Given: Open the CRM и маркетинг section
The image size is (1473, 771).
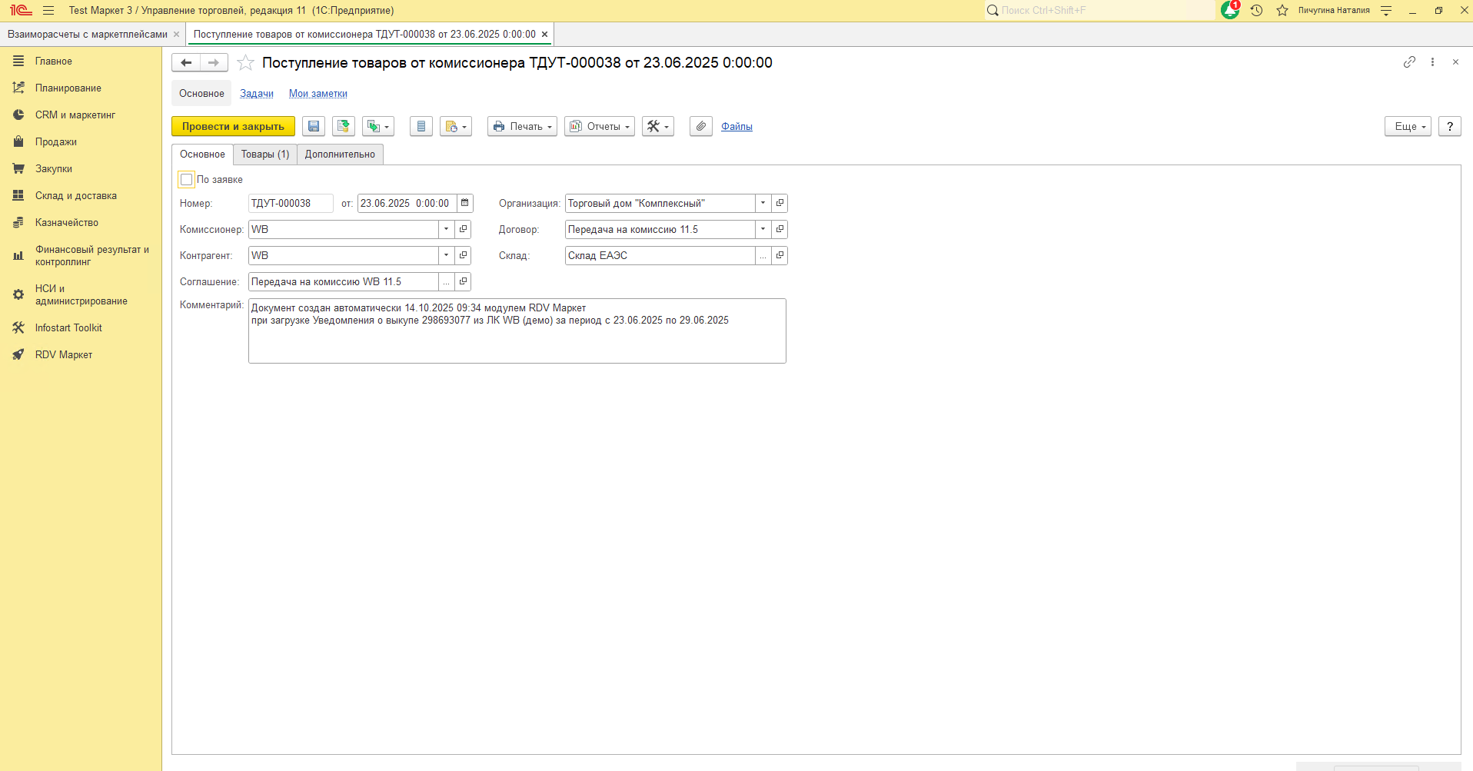Looking at the screenshot, I should pos(75,115).
